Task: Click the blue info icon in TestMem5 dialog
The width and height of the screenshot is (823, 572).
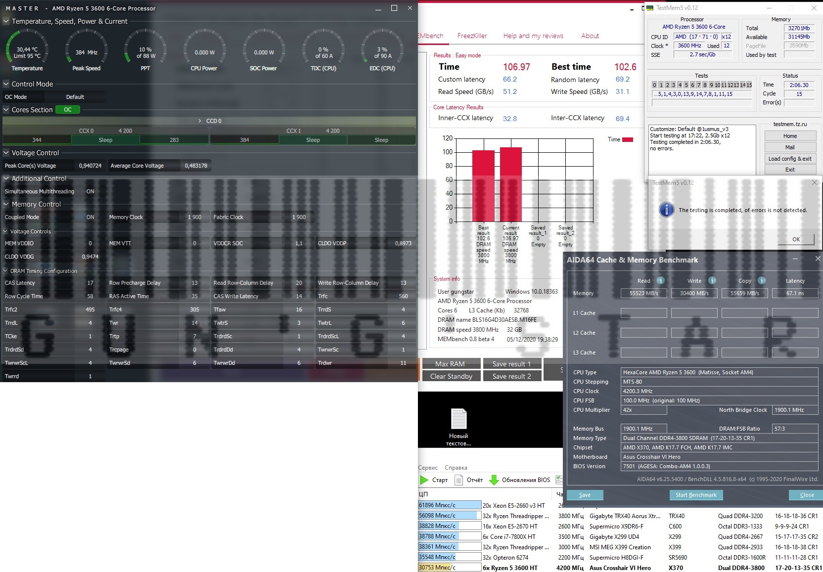Action: coord(666,210)
